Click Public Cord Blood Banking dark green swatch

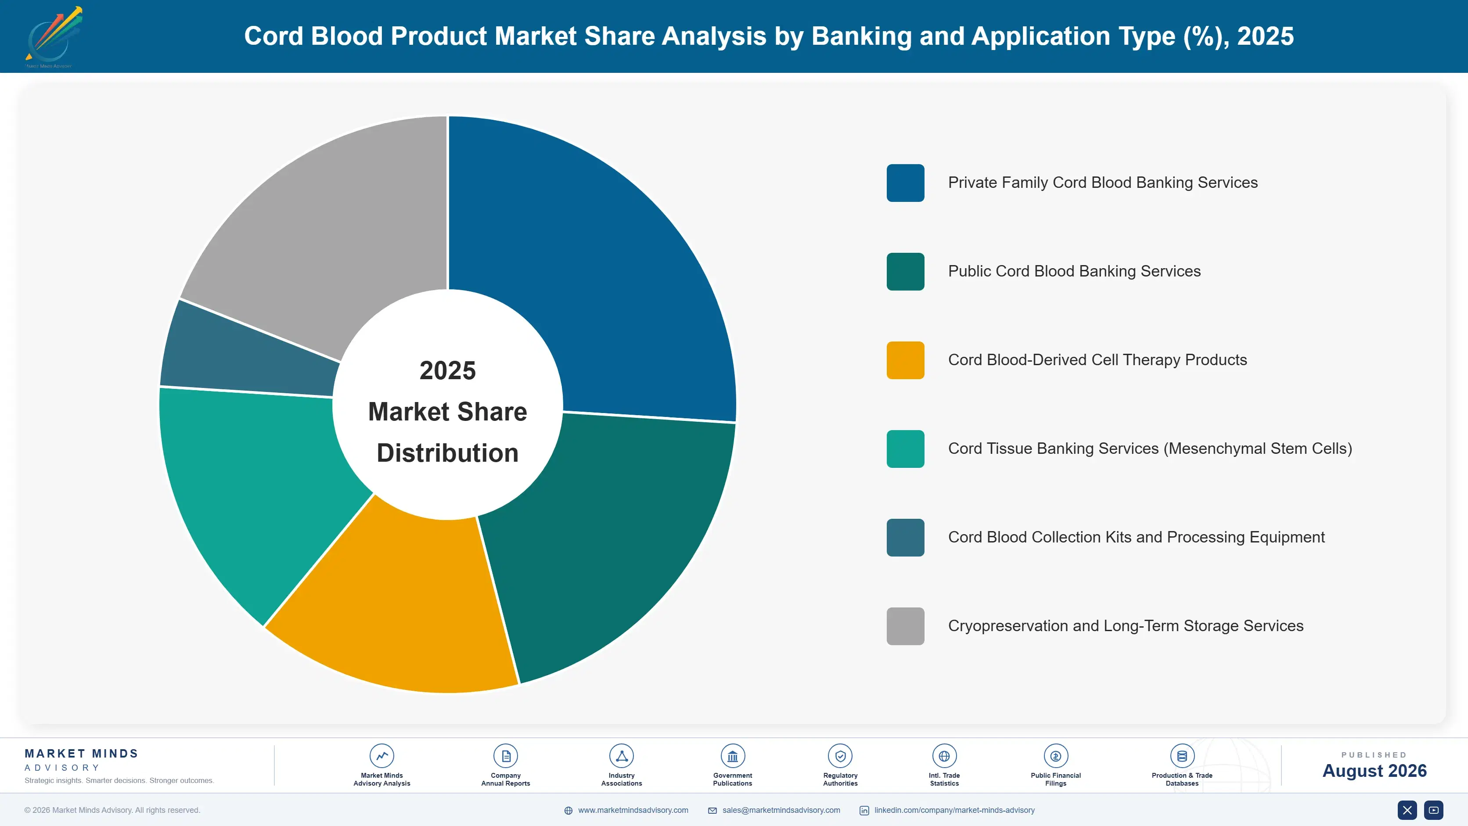(x=905, y=272)
